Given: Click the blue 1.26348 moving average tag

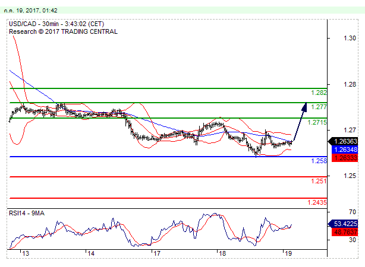Looking at the screenshot, I should pos(345,150).
